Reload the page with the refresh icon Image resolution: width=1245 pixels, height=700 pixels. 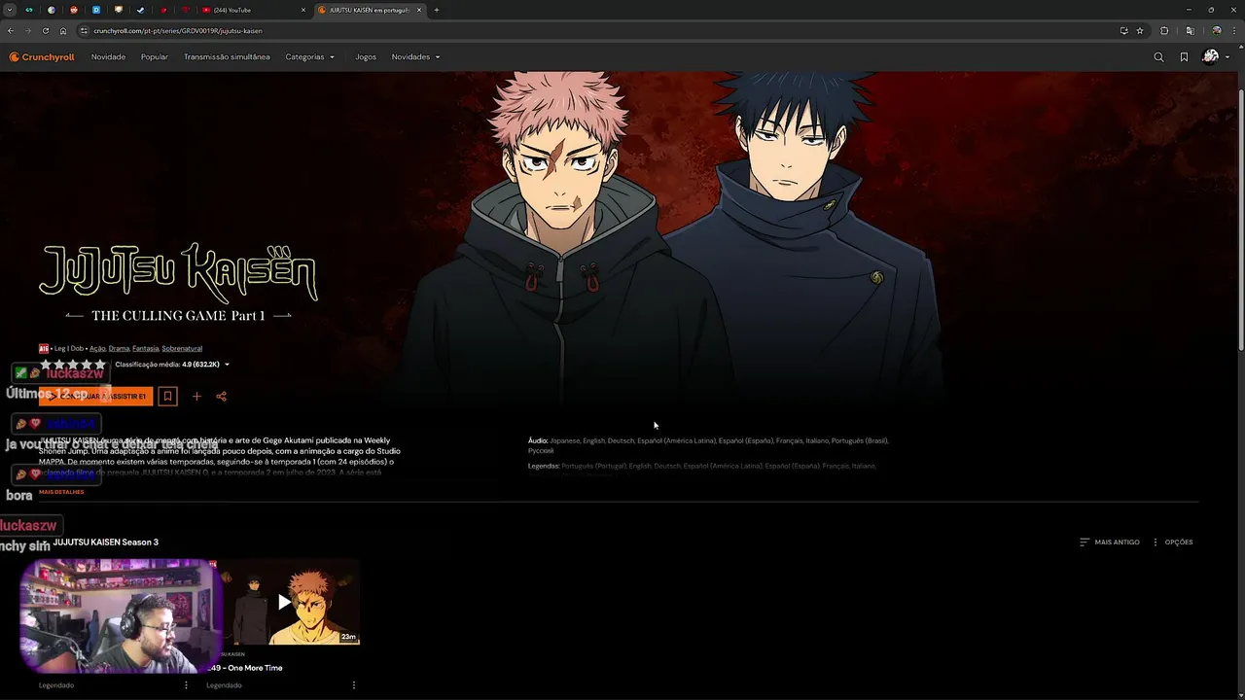46,30
